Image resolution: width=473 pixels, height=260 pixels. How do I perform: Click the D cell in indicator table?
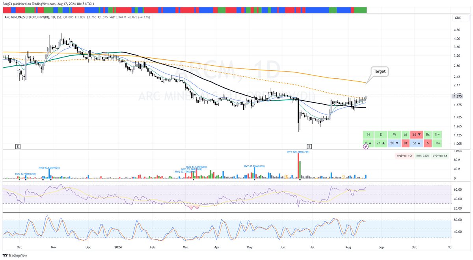click(x=380, y=135)
